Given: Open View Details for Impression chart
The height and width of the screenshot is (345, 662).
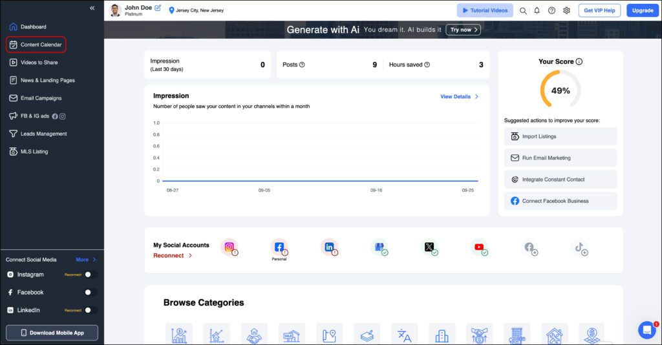Looking at the screenshot, I should (459, 97).
